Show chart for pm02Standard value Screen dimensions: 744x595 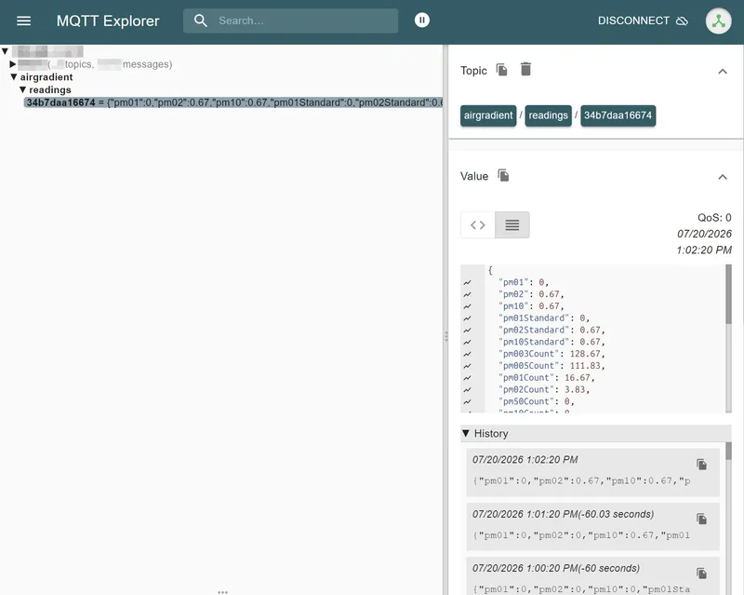pyautogui.click(x=468, y=331)
